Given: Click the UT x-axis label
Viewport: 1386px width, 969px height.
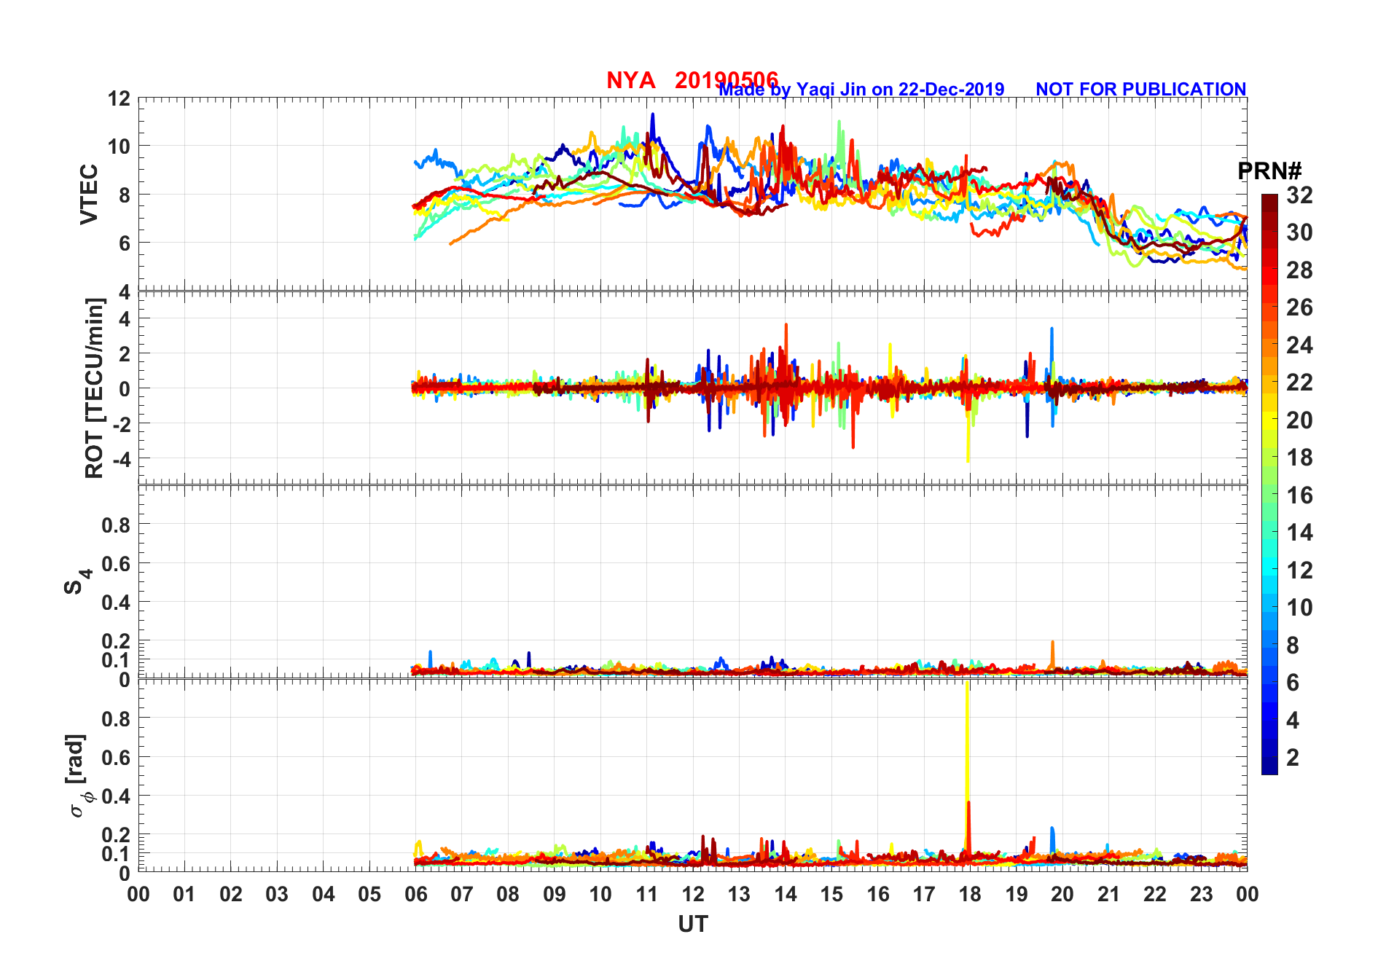Looking at the screenshot, I should tap(692, 924).
